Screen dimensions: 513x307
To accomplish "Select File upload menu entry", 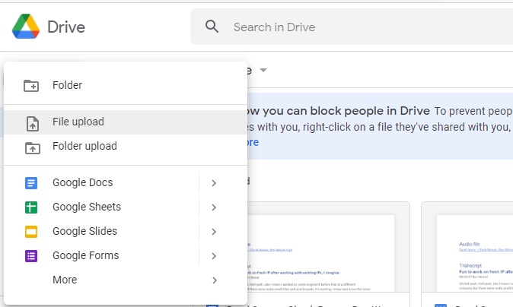I will click(x=126, y=122).
